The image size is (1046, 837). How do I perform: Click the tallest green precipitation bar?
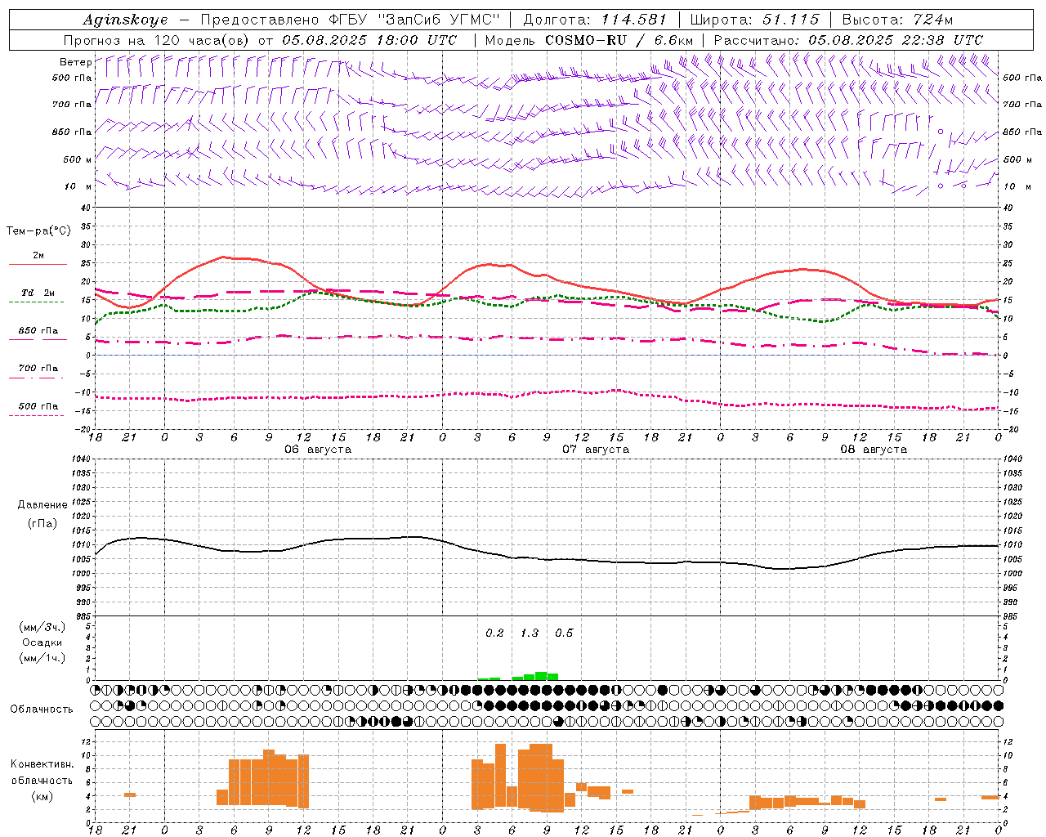pos(541,676)
